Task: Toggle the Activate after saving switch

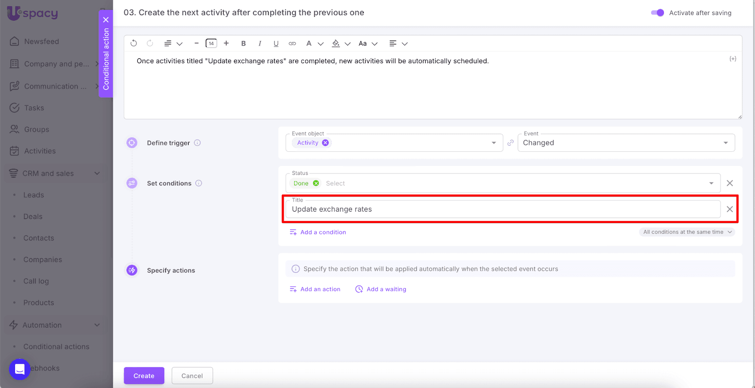Action: 657,13
